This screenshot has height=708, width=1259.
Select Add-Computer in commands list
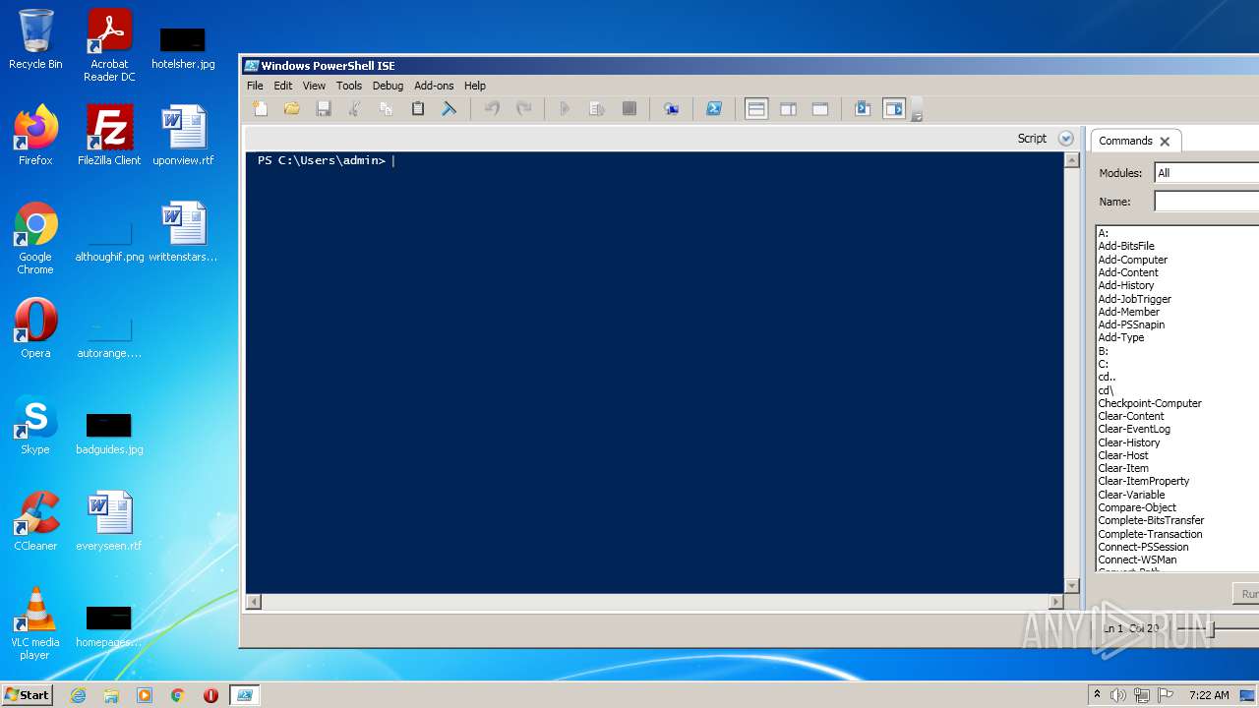[x=1133, y=260]
